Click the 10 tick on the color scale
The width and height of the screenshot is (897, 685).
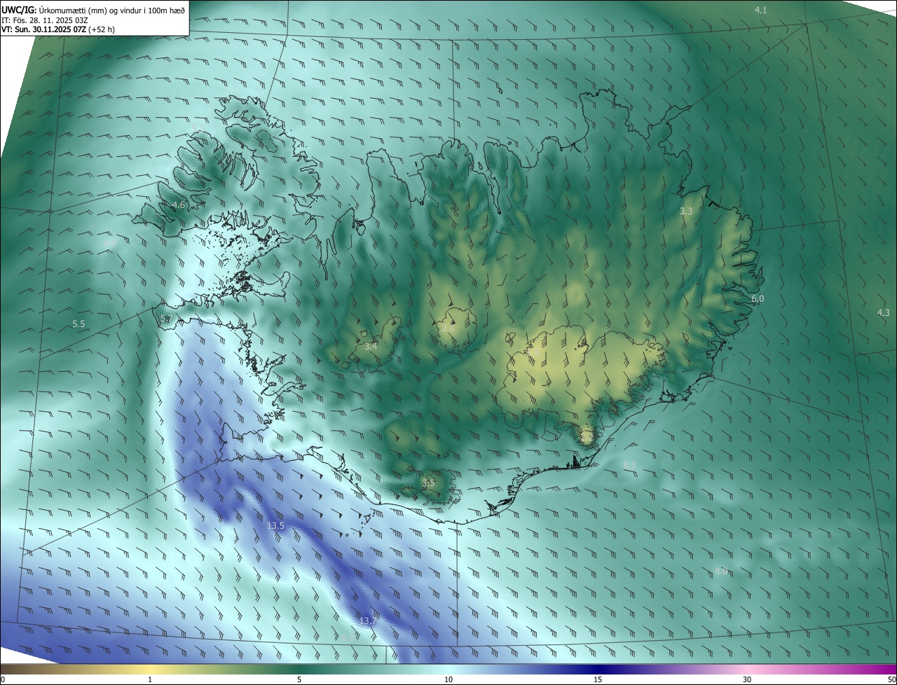(448, 679)
